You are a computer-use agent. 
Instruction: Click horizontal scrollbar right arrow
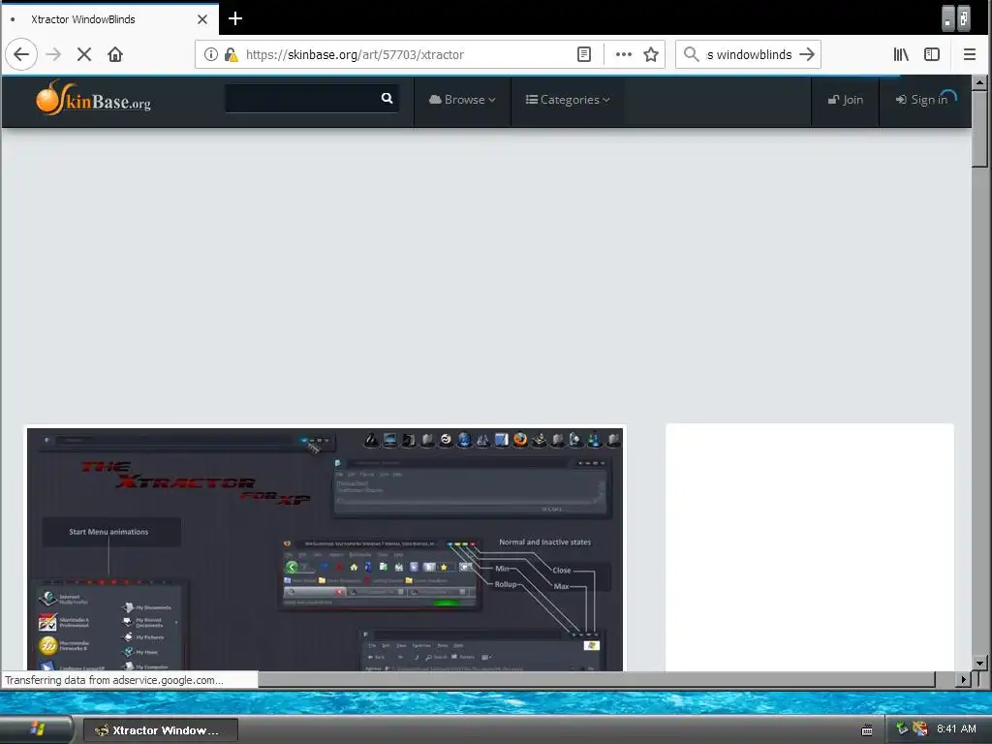click(964, 679)
